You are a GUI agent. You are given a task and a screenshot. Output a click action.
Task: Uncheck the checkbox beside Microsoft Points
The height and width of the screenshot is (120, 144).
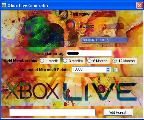click(x=115, y=70)
